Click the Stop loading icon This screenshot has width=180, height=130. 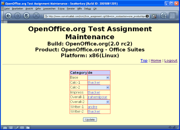[x=36, y=16]
